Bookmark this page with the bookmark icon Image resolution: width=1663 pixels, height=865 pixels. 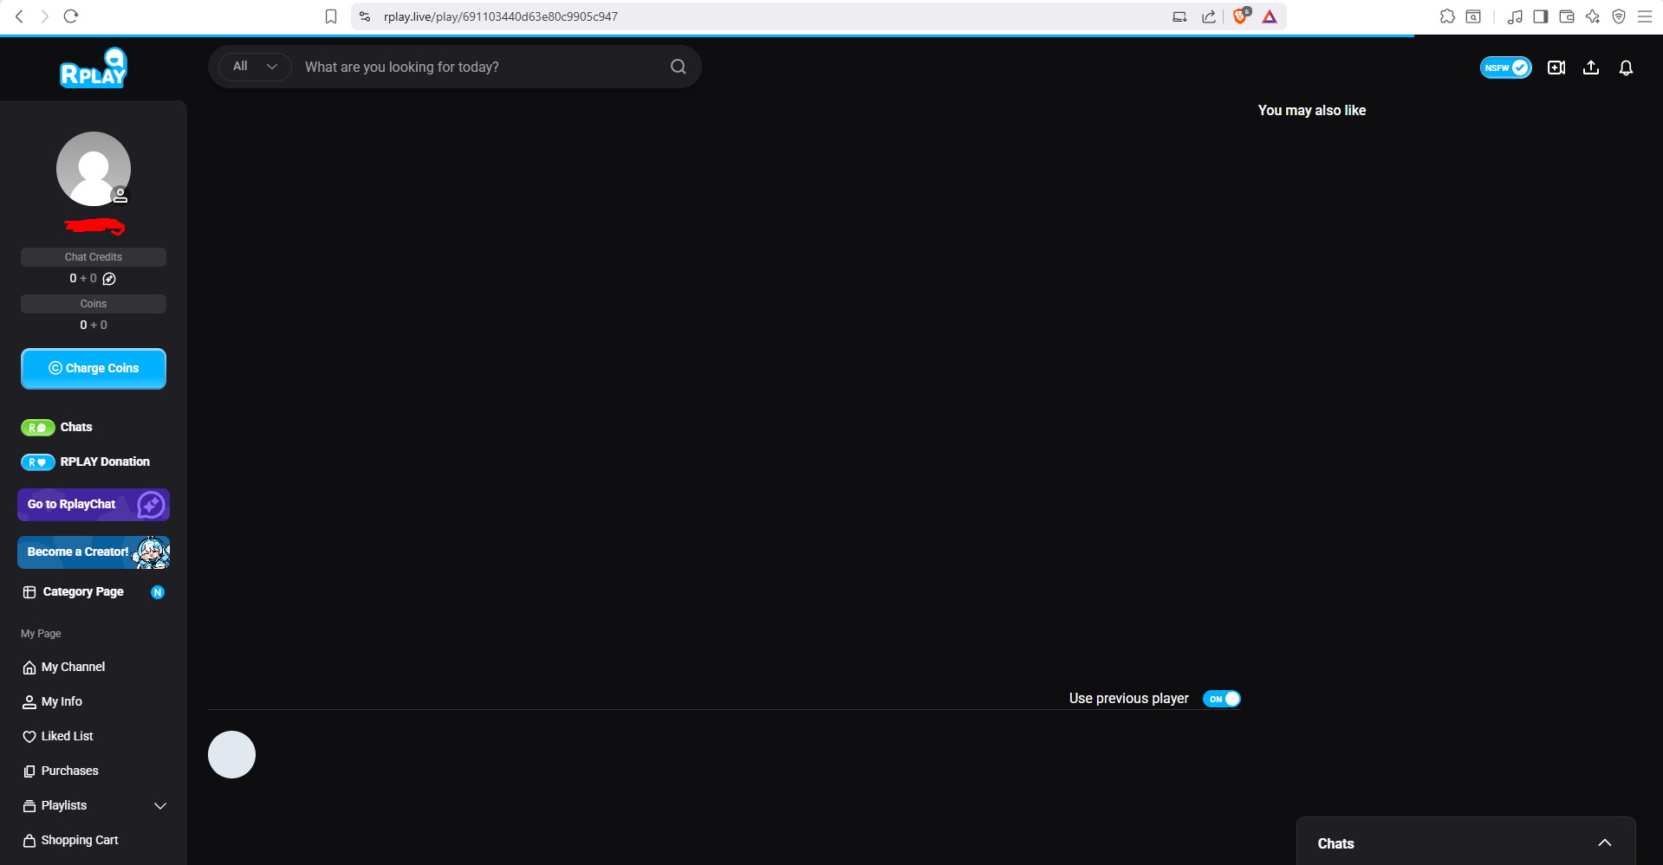(x=331, y=16)
